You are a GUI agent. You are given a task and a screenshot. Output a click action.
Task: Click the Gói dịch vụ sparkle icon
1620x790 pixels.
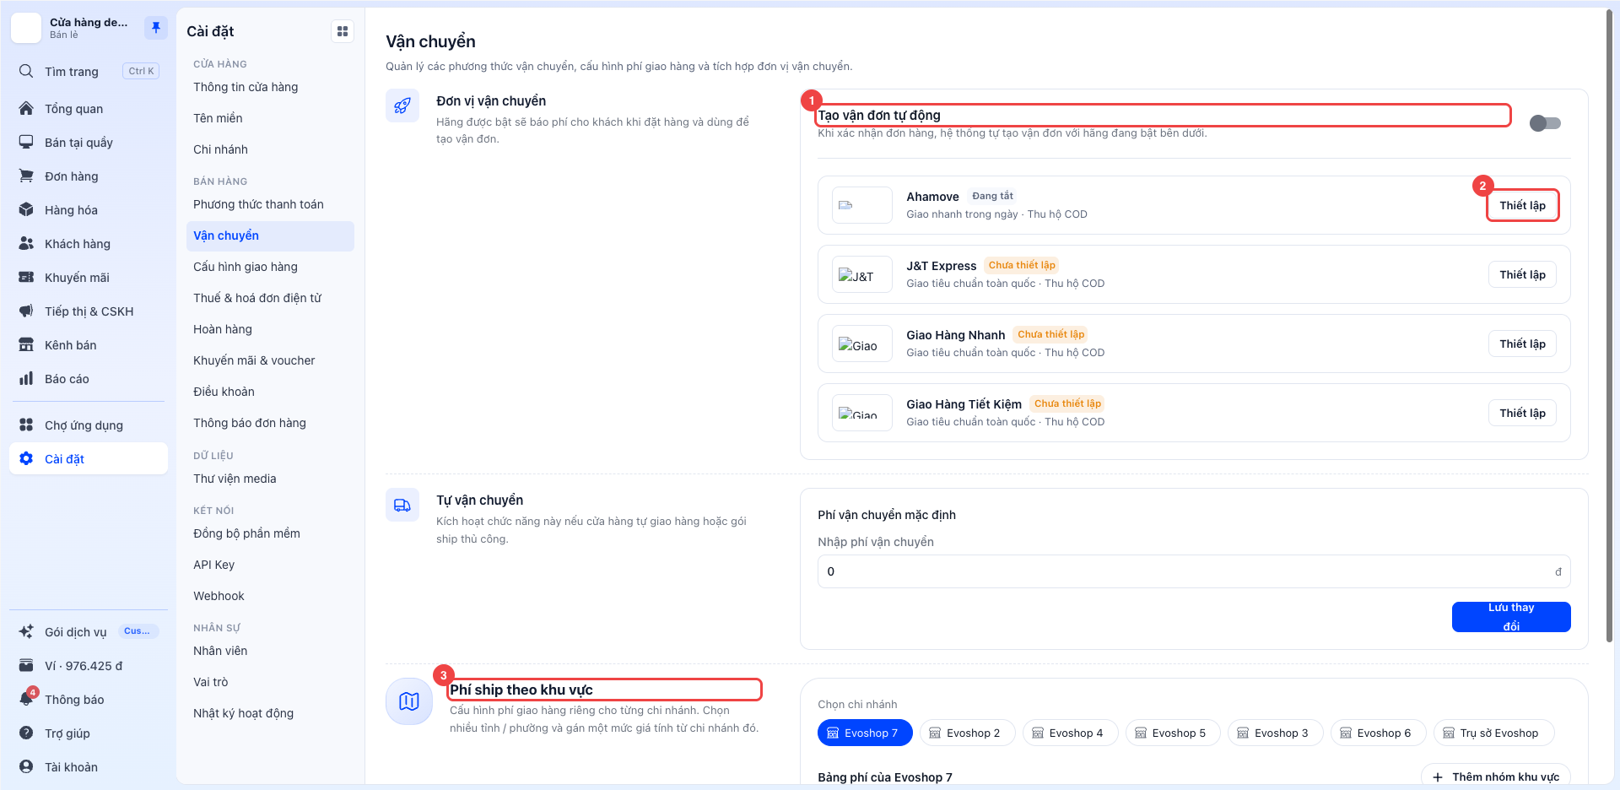pos(26,632)
